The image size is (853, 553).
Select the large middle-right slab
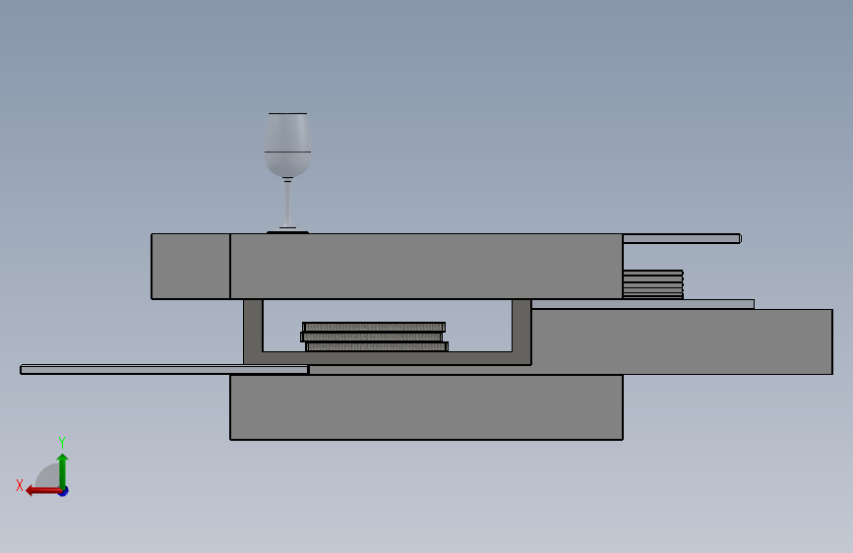682,341
